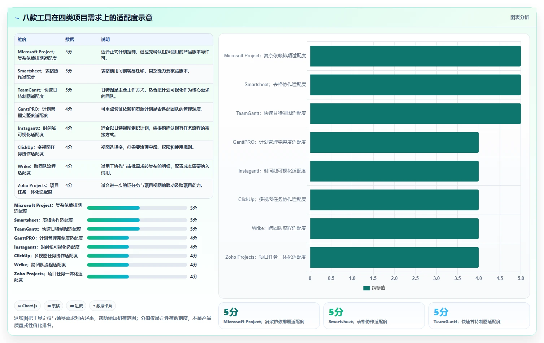Click the Zoho Projects progress bar
This screenshot has height=343, width=544.
coord(137,277)
